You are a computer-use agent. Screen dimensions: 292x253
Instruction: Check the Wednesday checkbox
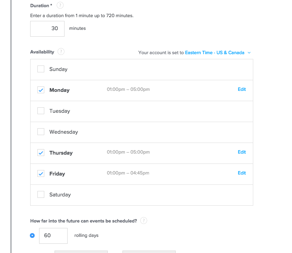[41, 132]
